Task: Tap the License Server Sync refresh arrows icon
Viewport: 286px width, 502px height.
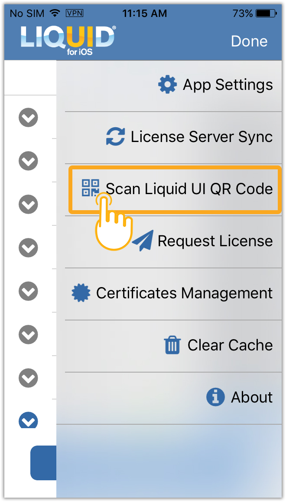Action: [116, 137]
